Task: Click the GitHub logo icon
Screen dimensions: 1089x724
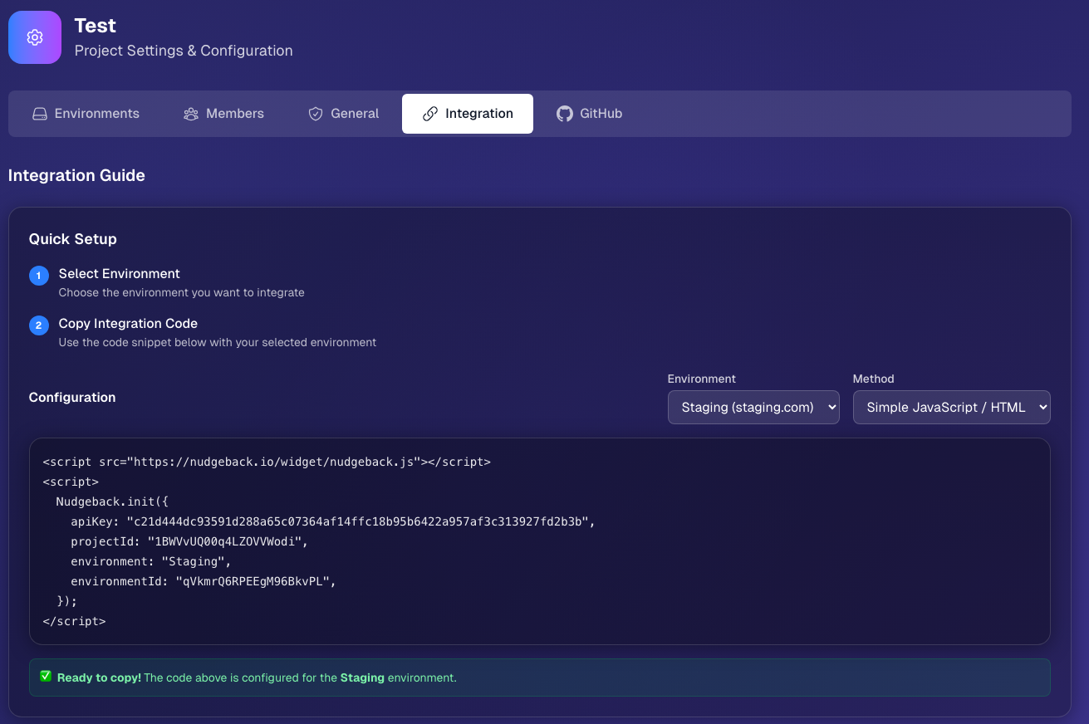Action: pyautogui.click(x=564, y=113)
